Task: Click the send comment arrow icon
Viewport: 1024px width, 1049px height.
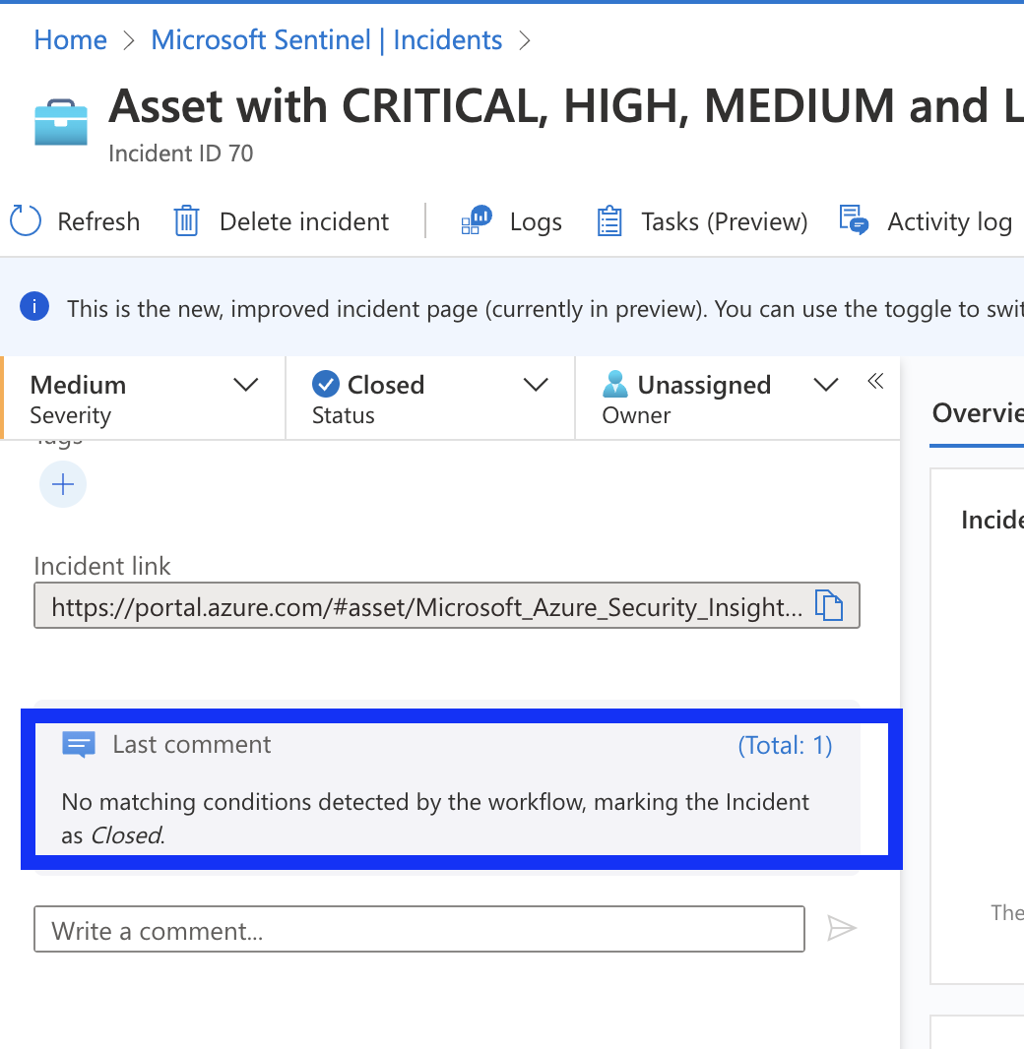Action: coord(841,929)
